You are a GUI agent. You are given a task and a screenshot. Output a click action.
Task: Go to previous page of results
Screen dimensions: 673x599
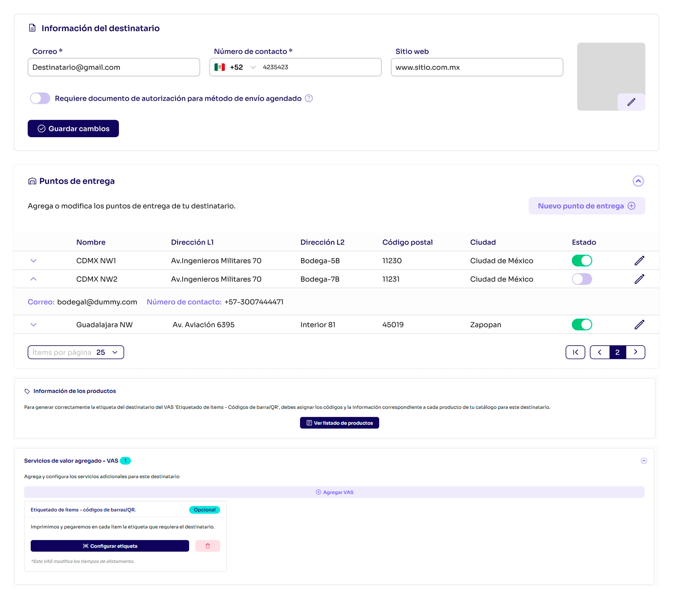[599, 352]
